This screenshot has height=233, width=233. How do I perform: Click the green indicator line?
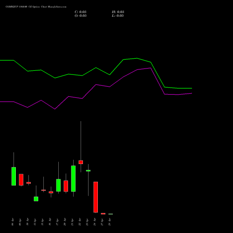[x=96, y=68]
